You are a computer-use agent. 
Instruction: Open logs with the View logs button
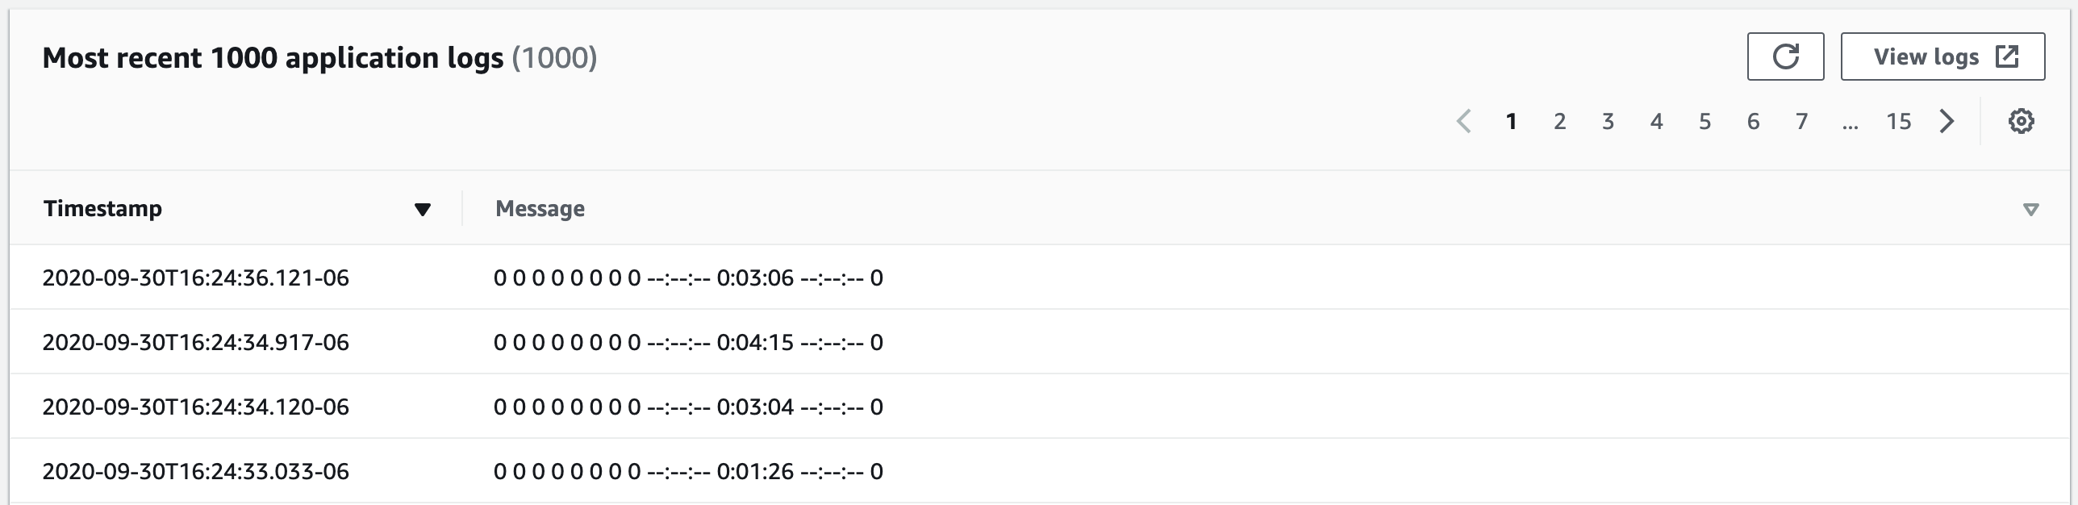1928,56
